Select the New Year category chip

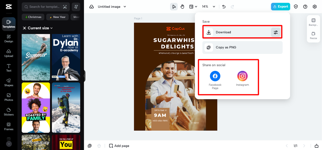57,17
